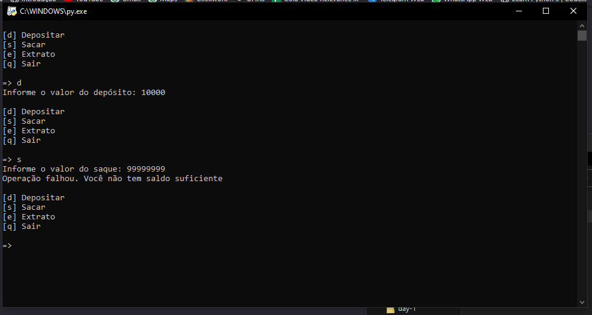Minimize the py.exe console window
The width and height of the screenshot is (592, 315).
[519, 11]
